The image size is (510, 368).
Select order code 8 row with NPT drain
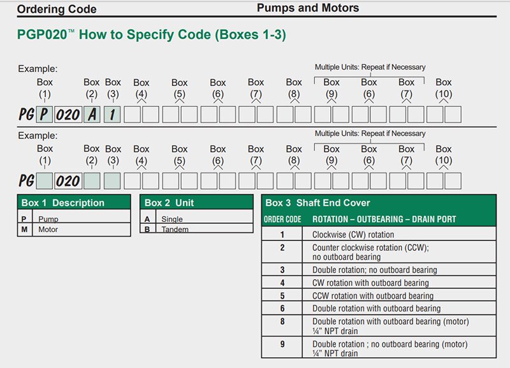coord(379,326)
